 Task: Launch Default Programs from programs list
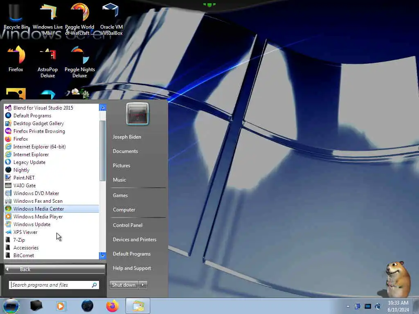tap(52, 116)
